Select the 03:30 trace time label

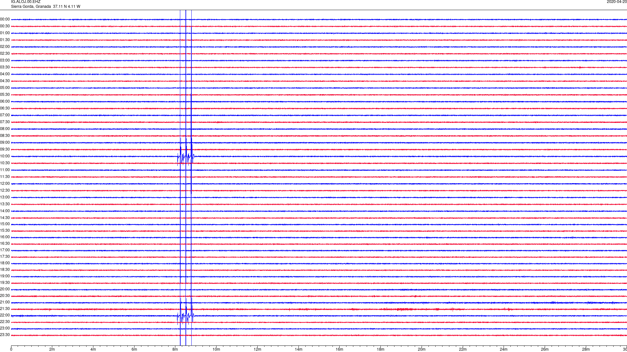click(5, 67)
